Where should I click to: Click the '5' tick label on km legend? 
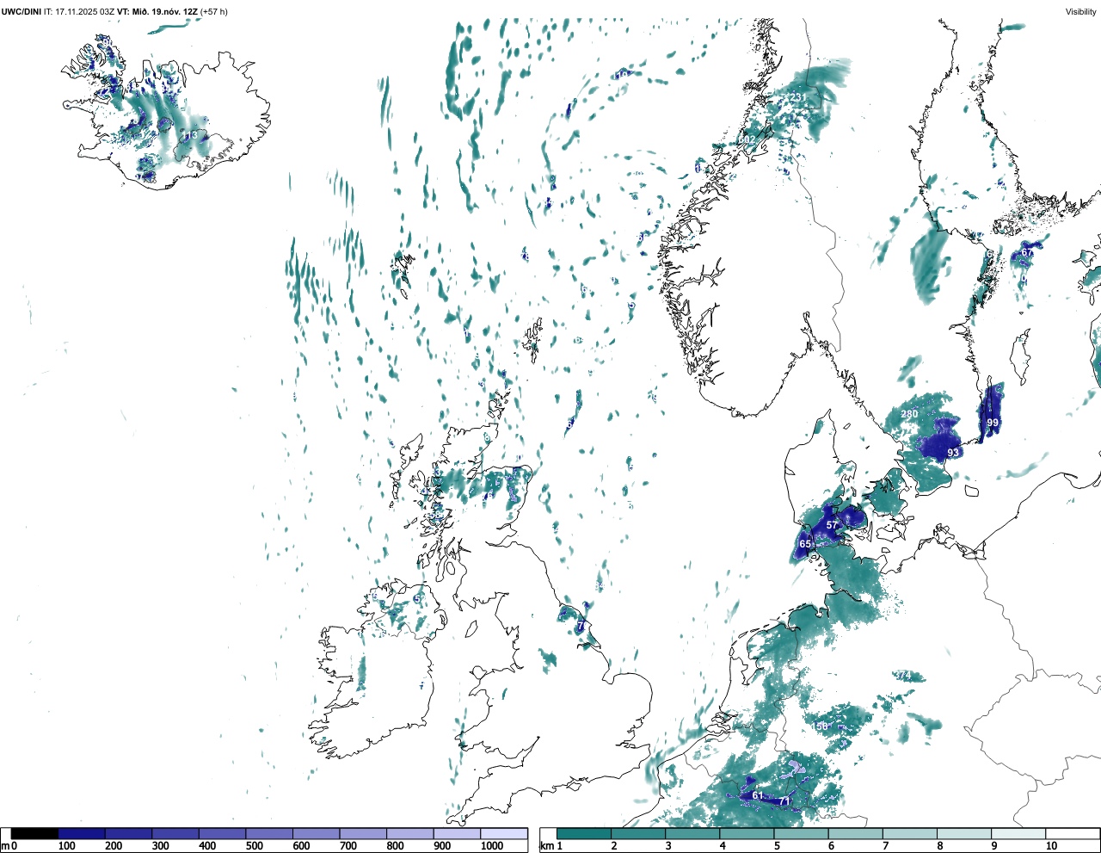[777, 846]
